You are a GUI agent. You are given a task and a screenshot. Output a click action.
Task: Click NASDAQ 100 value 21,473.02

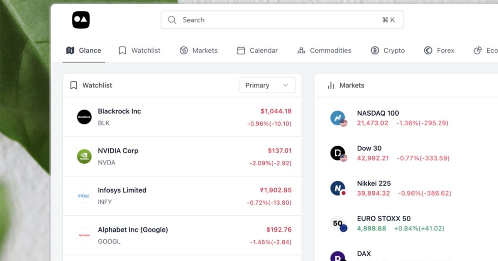[x=373, y=123]
